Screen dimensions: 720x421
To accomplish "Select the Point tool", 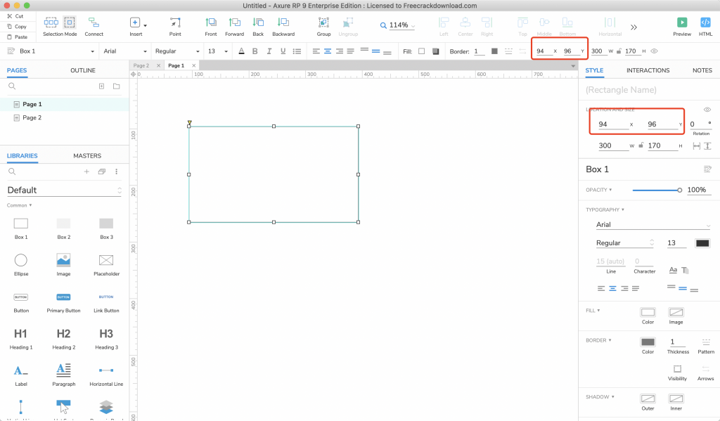I will tap(175, 23).
